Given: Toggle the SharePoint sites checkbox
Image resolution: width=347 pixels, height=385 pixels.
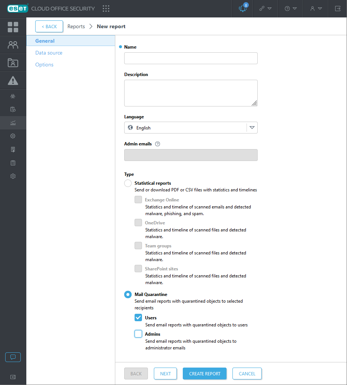Looking at the screenshot, I should [138, 269].
